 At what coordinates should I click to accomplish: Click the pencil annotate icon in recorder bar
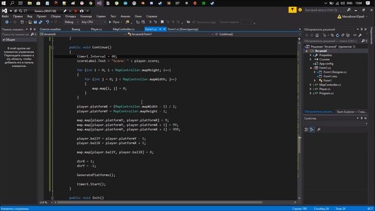click(65, 11)
